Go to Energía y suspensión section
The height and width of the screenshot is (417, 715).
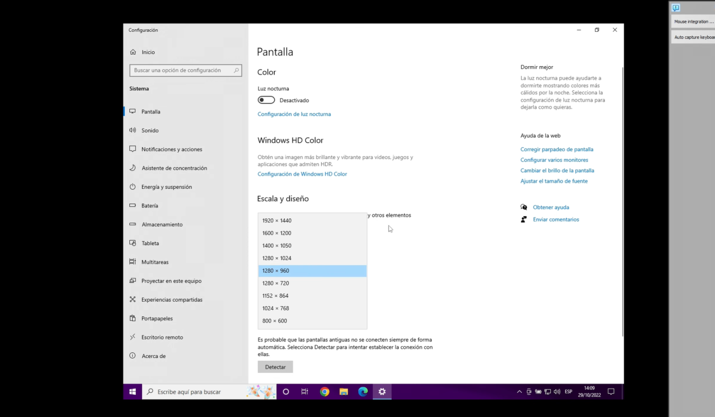tap(167, 187)
